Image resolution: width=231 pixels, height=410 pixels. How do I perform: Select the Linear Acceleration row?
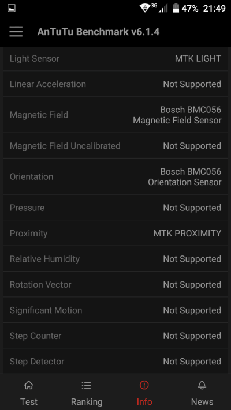[x=115, y=84]
